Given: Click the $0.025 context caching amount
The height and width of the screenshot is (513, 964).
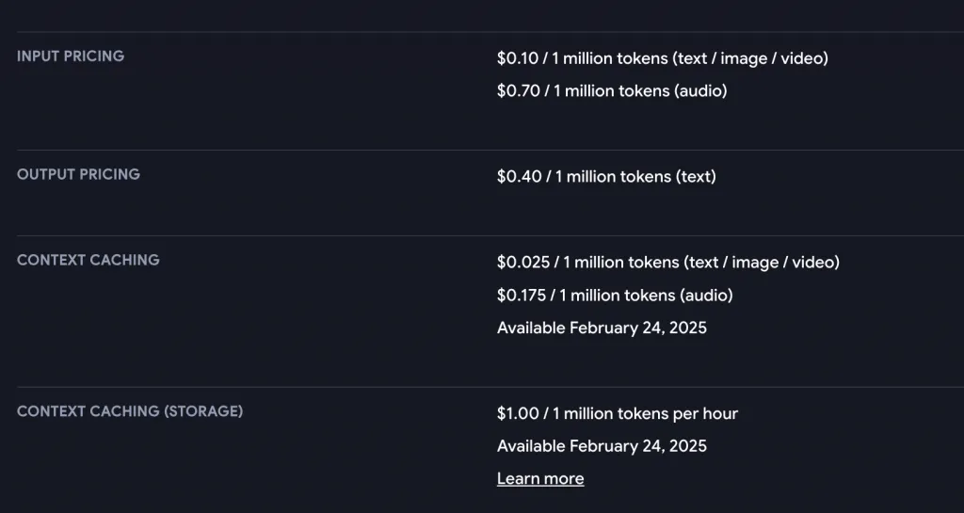Looking at the screenshot, I should point(522,263).
